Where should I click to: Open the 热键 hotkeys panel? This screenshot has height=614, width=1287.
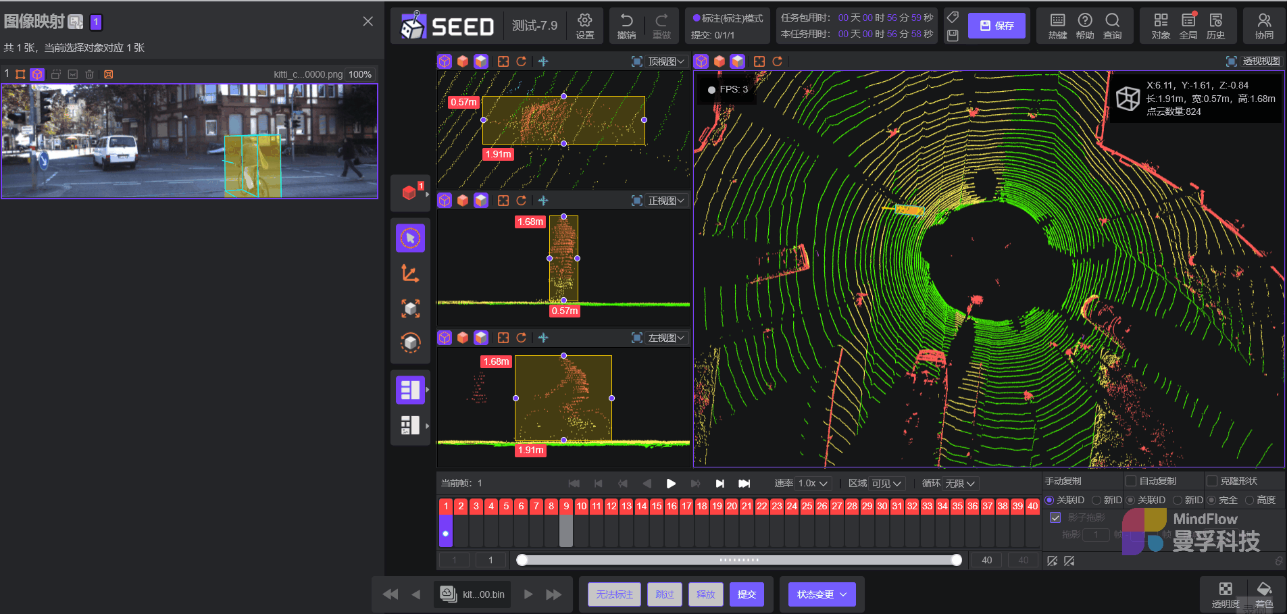click(1057, 26)
